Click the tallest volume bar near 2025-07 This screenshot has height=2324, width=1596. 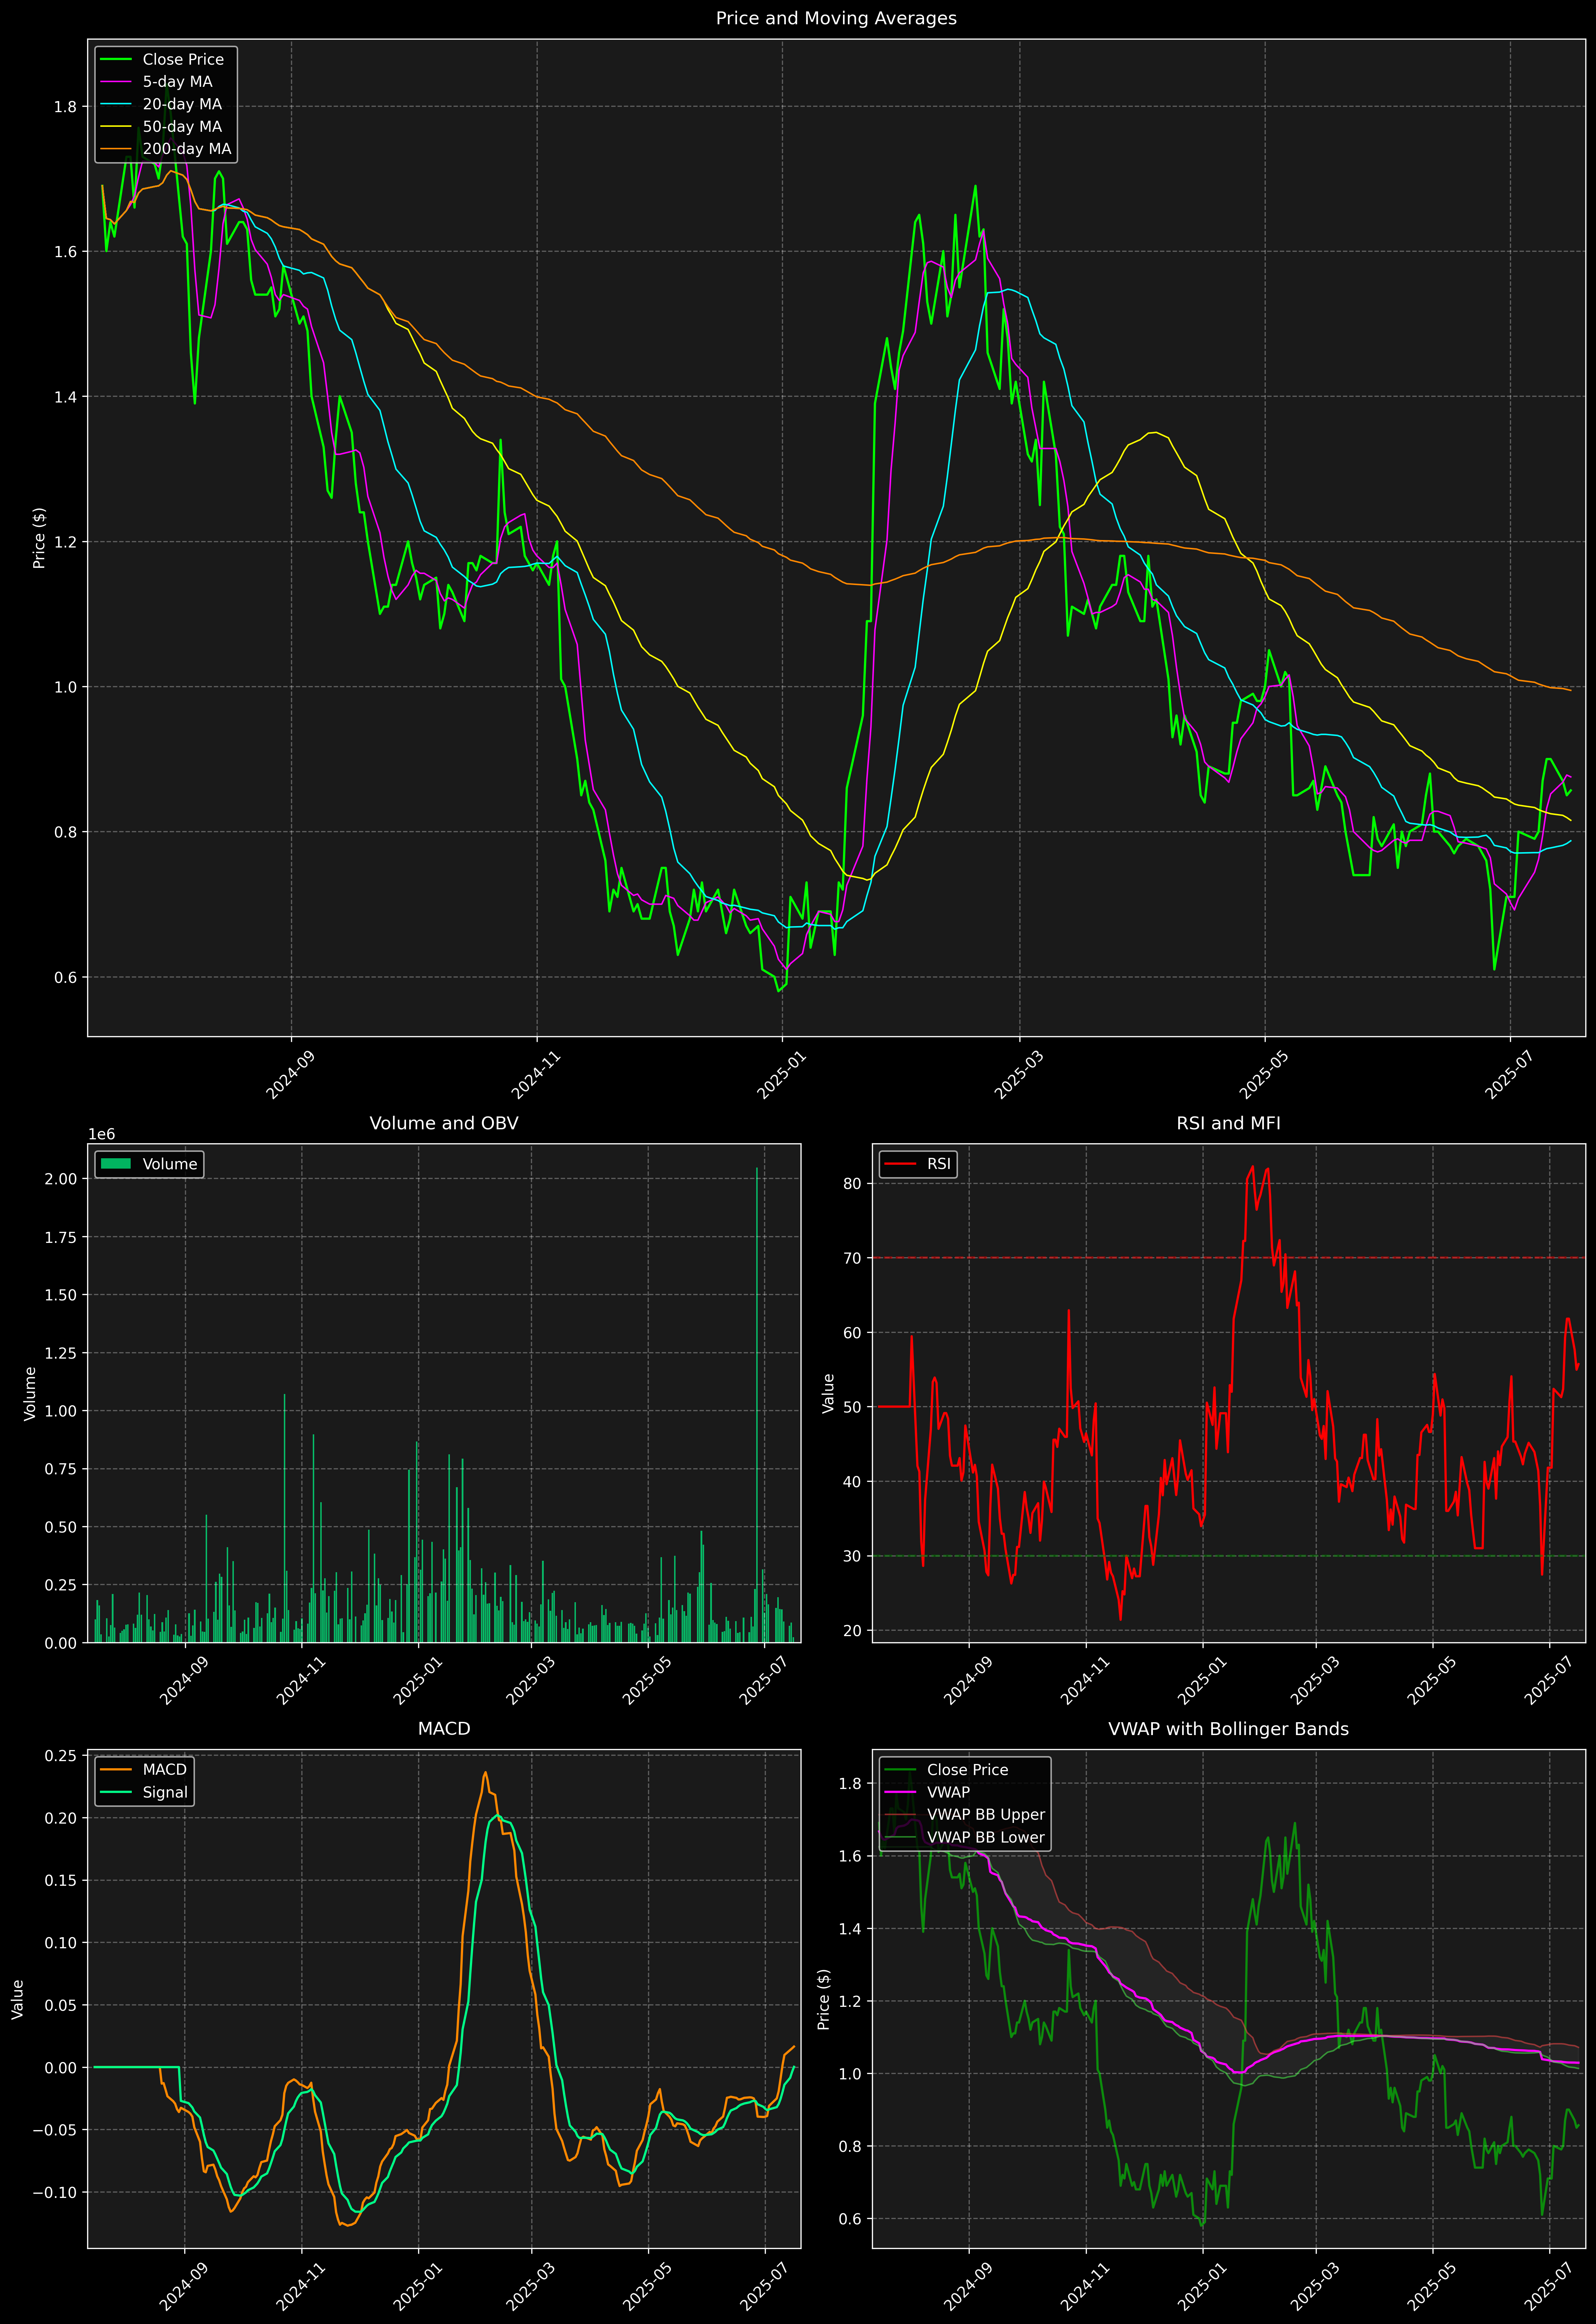pyautogui.click(x=757, y=1405)
